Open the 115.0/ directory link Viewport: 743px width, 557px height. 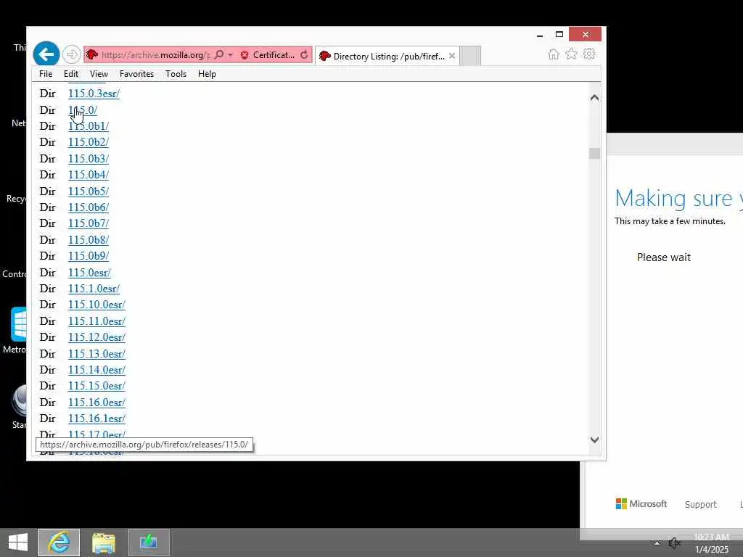click(83, 110)
